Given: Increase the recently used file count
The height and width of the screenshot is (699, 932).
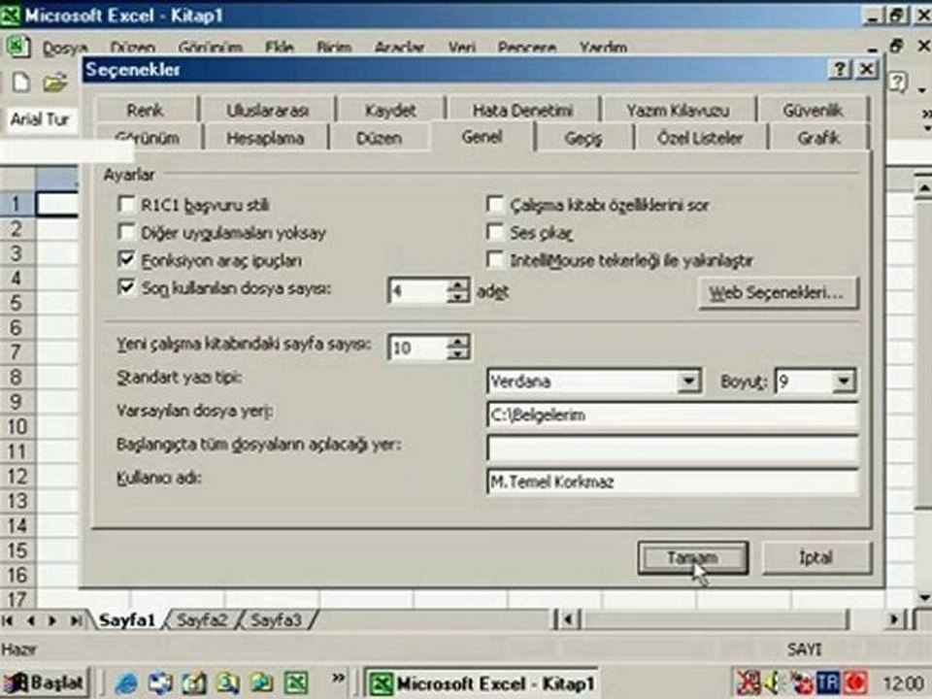Looking at the screenshot, I should pos(457,285).
